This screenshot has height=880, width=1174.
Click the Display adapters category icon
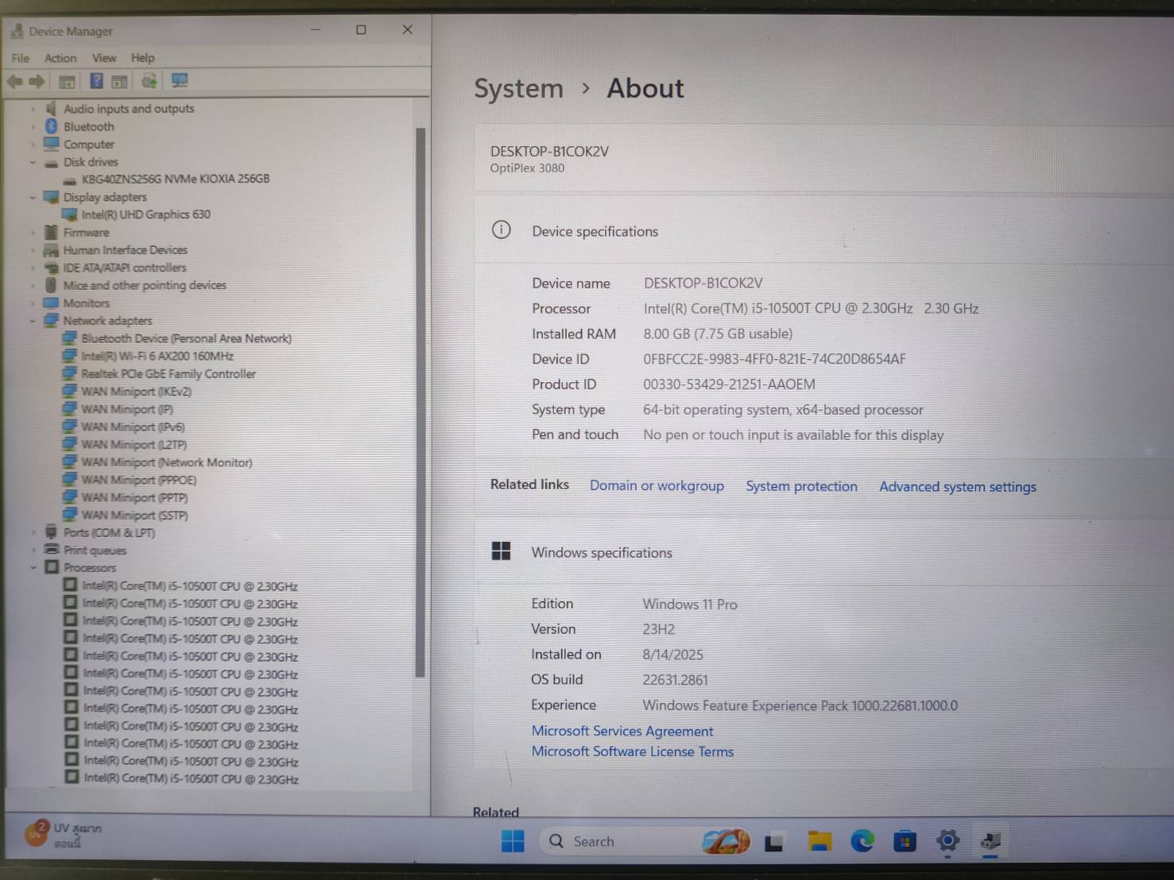[52, 197]
